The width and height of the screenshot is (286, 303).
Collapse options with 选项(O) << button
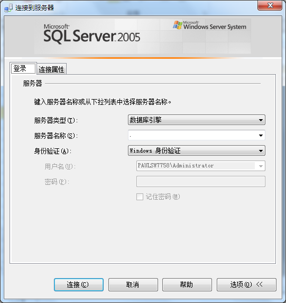[246, 284]
